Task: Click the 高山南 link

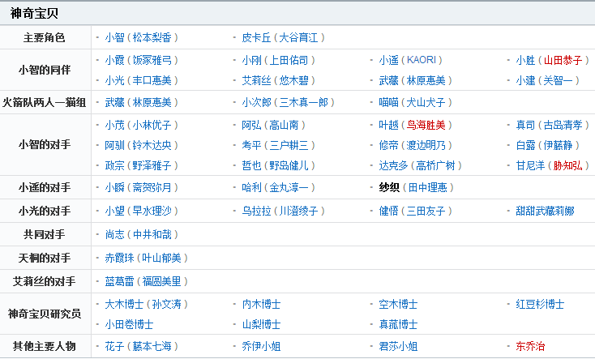Action: click(284, 126)
